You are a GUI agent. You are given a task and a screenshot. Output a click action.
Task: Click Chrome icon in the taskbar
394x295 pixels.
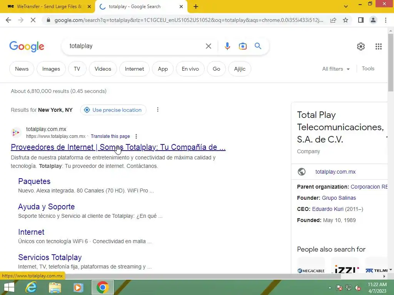point(102,287)
